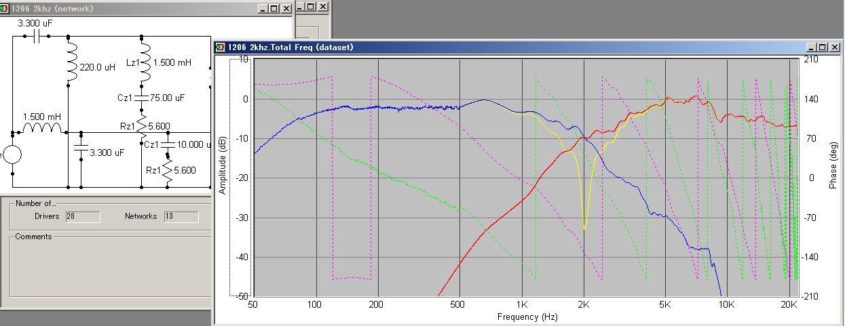Click the network window's title bar icon
Image resolution: width=845 pixels, height=326 pixels.
(x=5, y=9)
